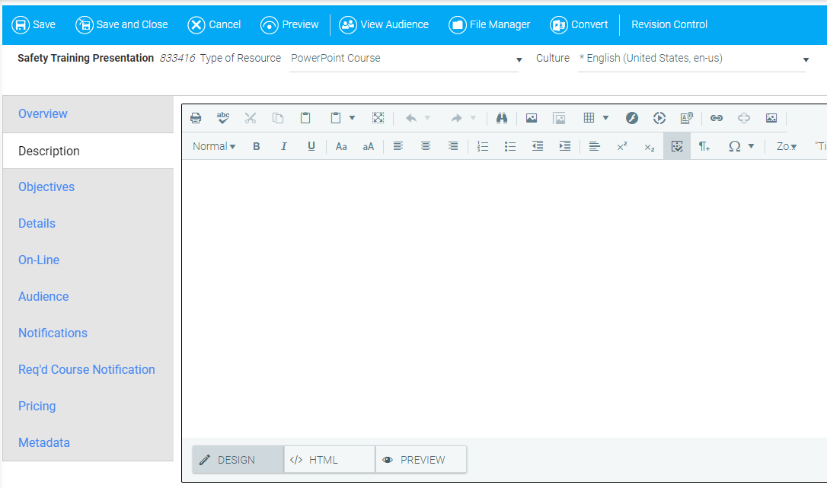Open the Audience tab
827x488 pixels.
tap(43, 296)
